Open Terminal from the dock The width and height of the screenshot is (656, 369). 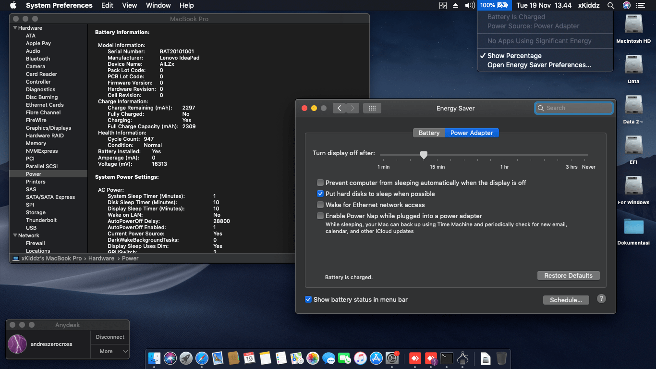pyautogui.click(x=447, y=358)
